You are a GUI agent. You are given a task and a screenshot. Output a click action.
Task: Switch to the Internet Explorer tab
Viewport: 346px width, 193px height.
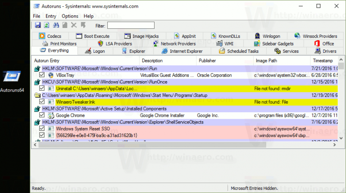tap(182, 51)
